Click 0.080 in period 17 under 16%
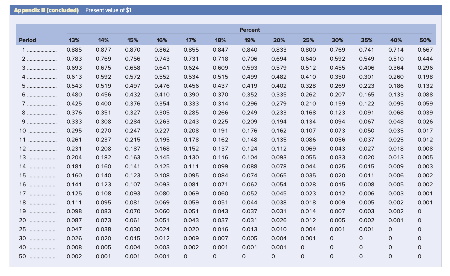Screen dimensions: 450x276 coord(162,193)
